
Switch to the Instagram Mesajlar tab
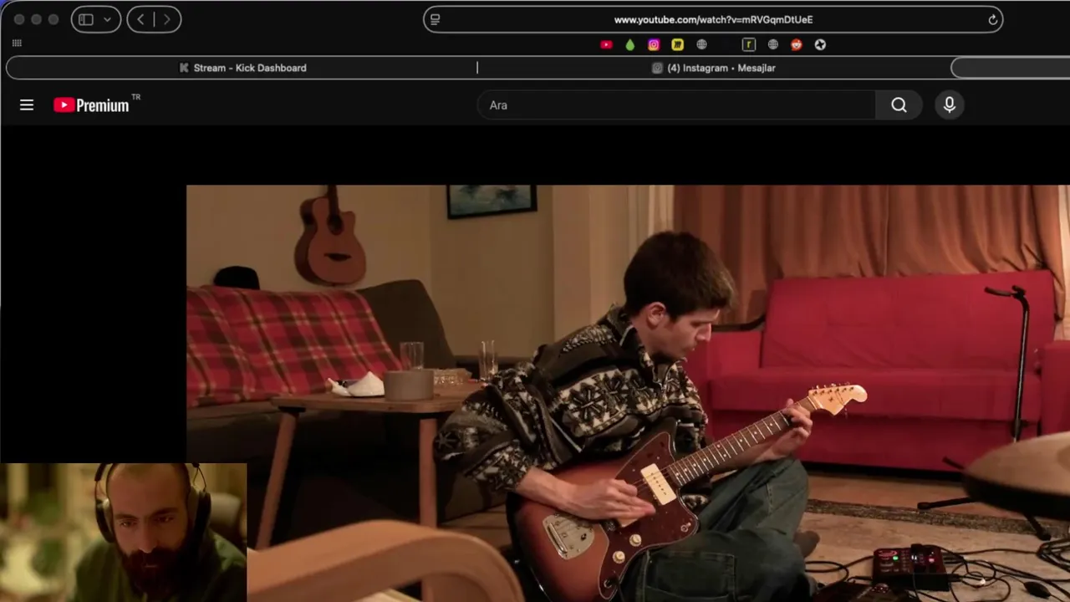coord(714,68)
